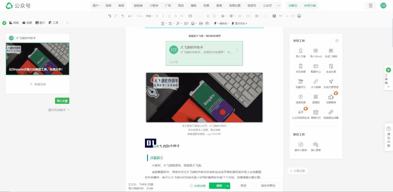The image size is (393, 192).
Task: Open the arrow next to 保存 button
Action: tap(228, 186)
